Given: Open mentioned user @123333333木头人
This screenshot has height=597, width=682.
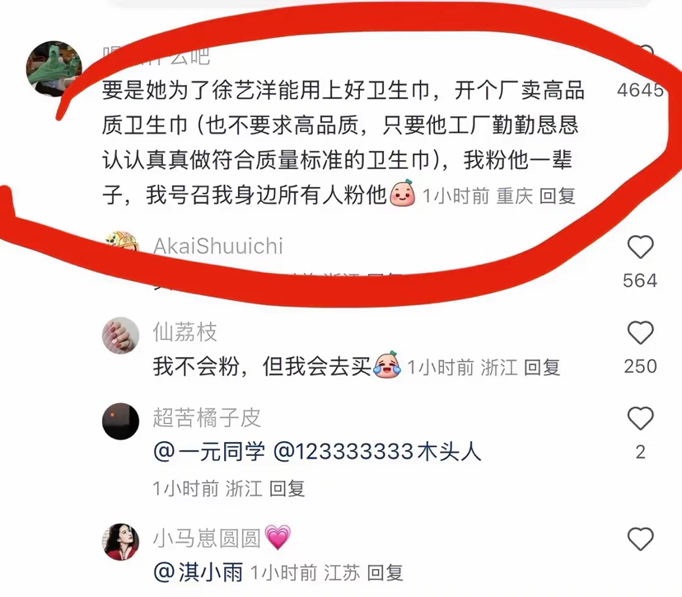Looking at the screenshot, I should point(377,452).
